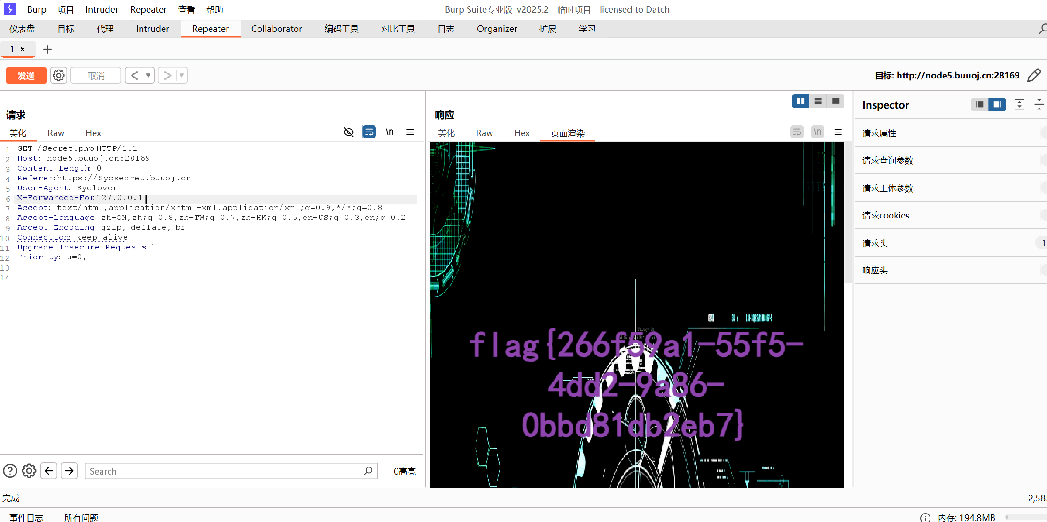
Task: Toggle request newline \n display
Action: coord(390,132)
